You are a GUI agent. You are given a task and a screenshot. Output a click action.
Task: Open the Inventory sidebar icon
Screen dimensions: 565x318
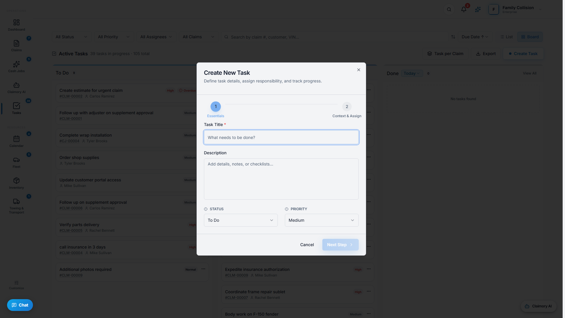tap(16, 180)
